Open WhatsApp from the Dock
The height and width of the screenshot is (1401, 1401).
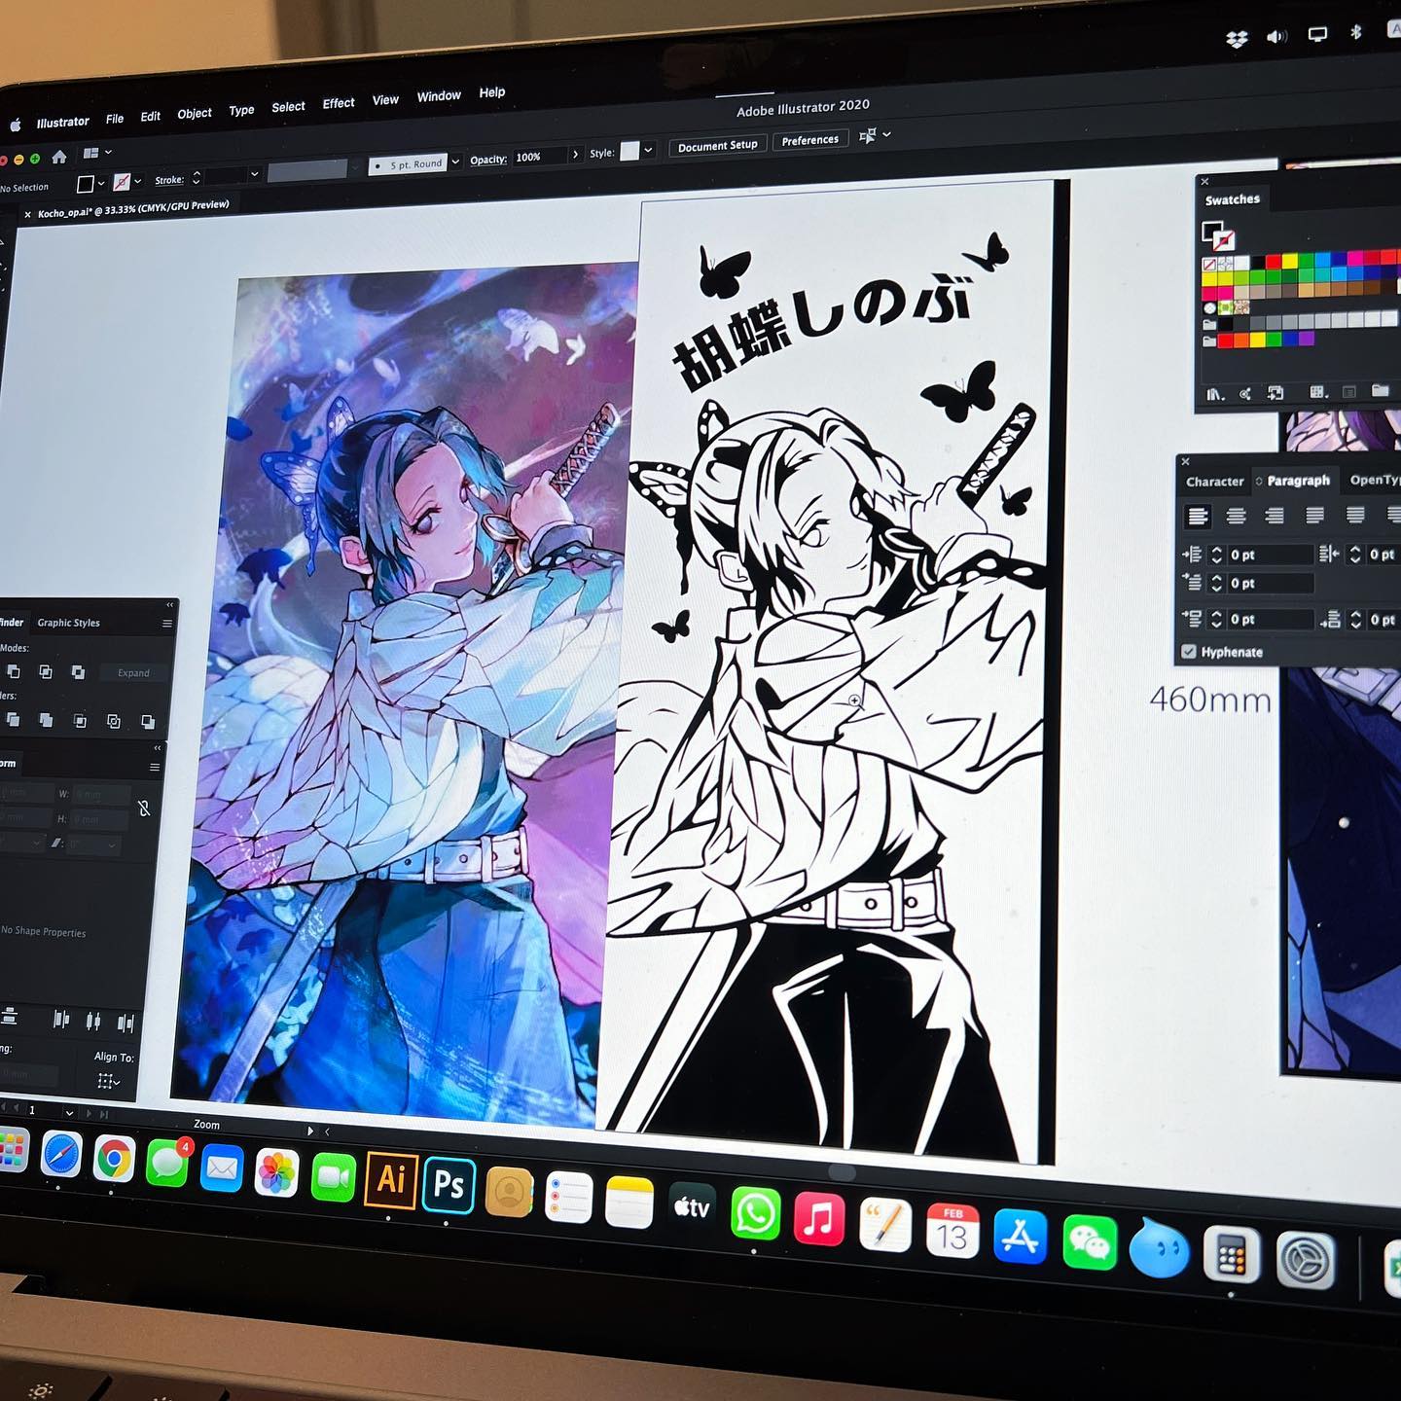pos(755,1213)
